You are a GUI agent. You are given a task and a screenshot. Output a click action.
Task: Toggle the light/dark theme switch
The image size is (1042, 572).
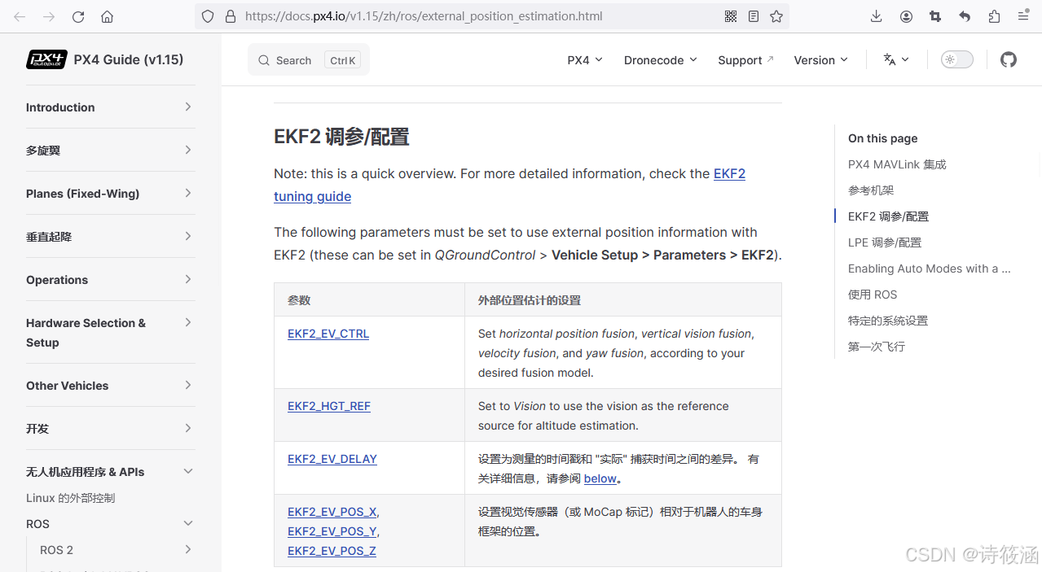(x=956, y=59)
